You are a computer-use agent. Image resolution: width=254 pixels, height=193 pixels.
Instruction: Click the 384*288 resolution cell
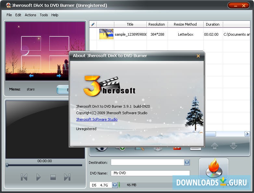(157, 34)
